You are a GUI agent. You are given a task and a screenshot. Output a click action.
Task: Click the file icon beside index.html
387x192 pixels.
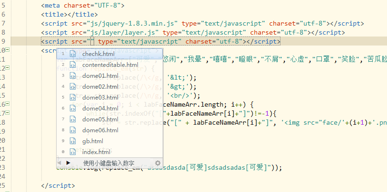(73, 152)
